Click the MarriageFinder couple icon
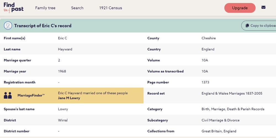Screen dimensions: 276x138 pos(8,96)
